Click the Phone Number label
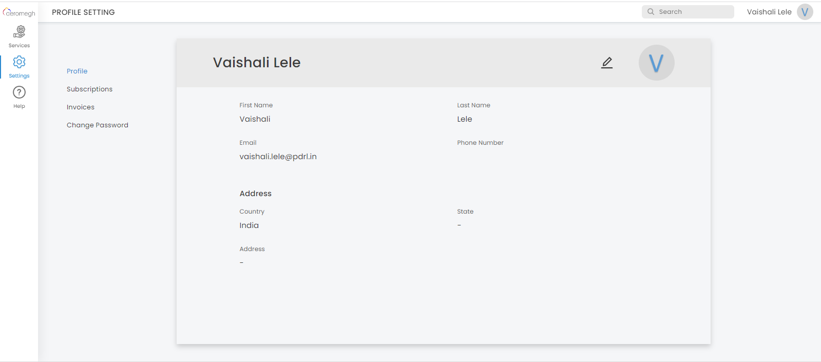The width and height of the screenshot is (821, 362). [480, 143]
